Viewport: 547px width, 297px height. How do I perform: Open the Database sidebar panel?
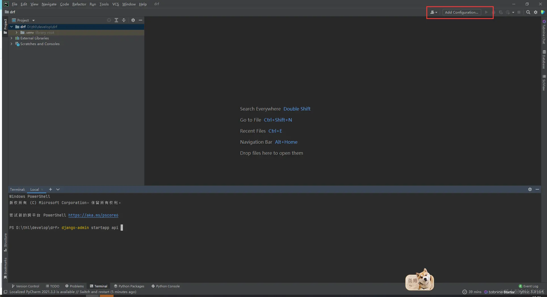click(544, 60)
